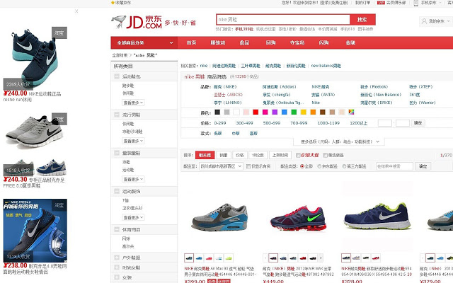Tick the 仅显示有货 checkbox
The height and width of the screenshot is (283, 453).
248,166
